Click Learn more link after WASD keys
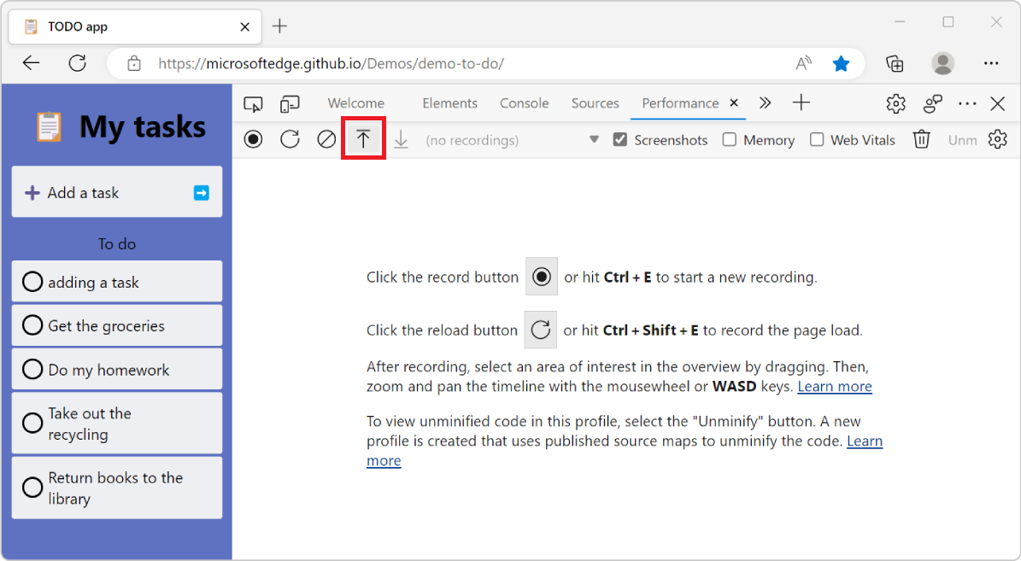Screen dimensions: 1021x561 click(834, 387)
